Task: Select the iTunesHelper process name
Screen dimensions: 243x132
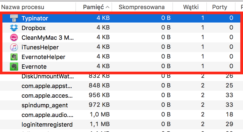Action: pos(40,47)
